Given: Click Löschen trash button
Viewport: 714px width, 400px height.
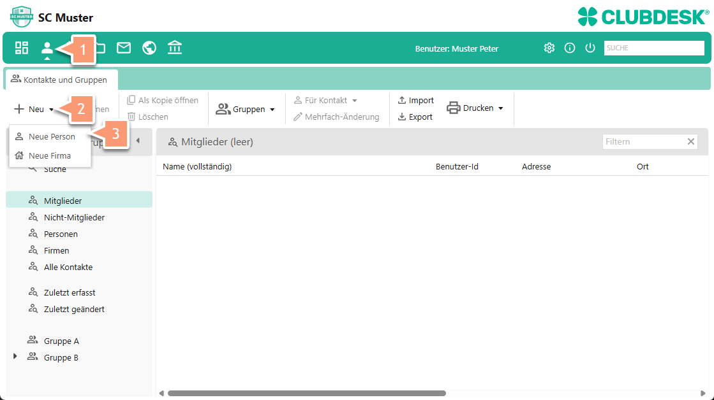Looking at the screenshot, I should 148,117.
